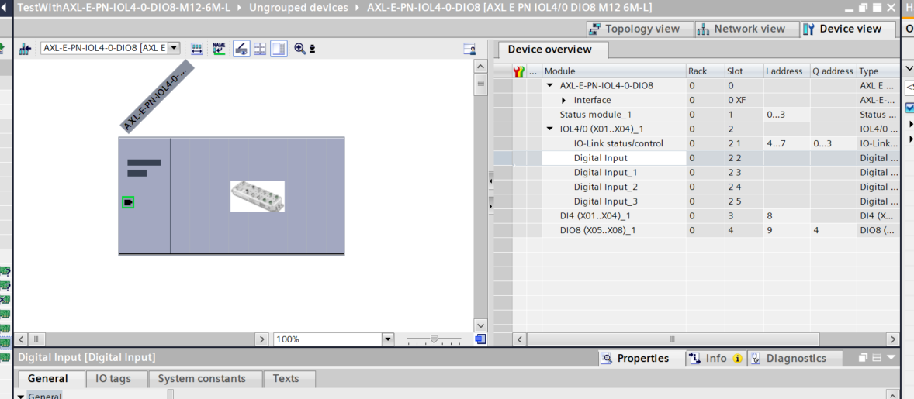The image size is (914, 399).
Task: Click the green PROFINET port on device
Action: (128, 202)
